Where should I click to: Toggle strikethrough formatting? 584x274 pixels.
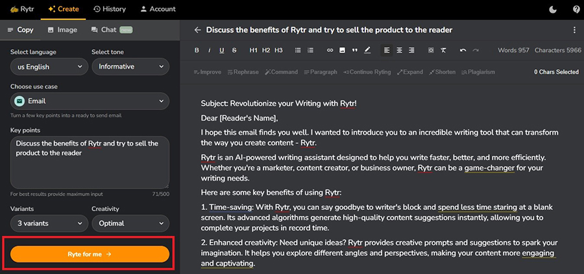pos(234,51)
